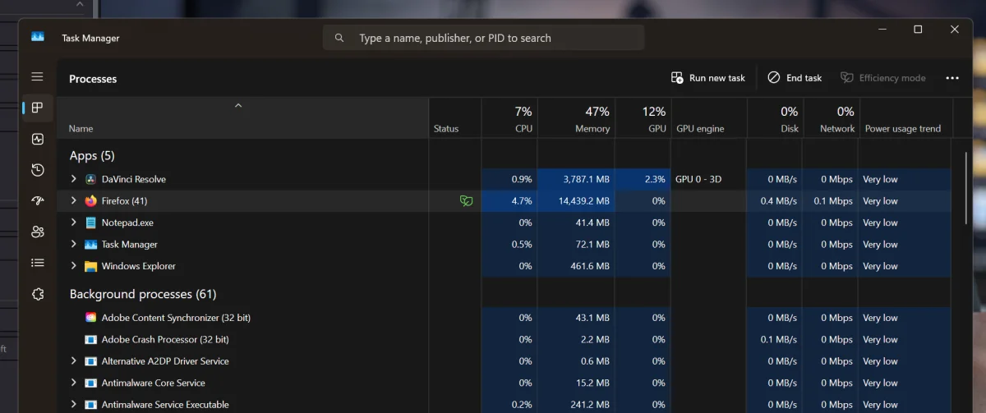Click the Adobe Content Synchronizer icon
The image size is (986, 413).
pos(90,318)
